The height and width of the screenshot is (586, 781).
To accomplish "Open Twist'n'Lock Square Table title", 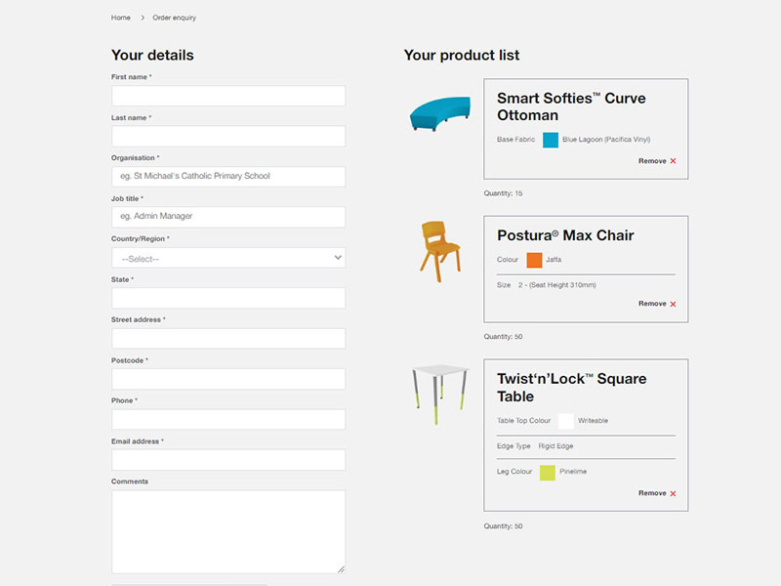I will 572,387.
